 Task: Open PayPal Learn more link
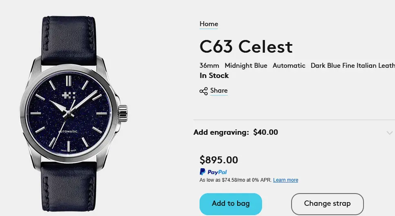[285, 180]
